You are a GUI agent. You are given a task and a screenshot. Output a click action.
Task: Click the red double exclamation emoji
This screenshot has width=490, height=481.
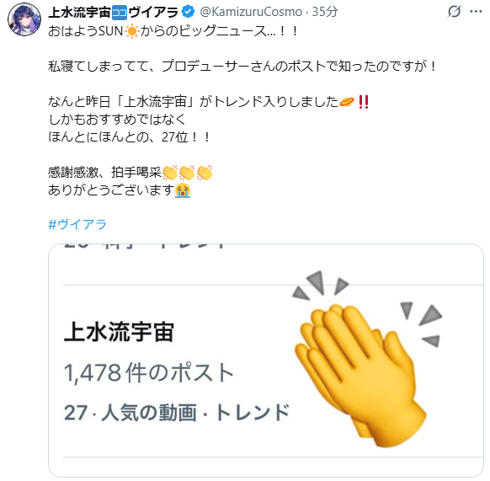(364, 102)
